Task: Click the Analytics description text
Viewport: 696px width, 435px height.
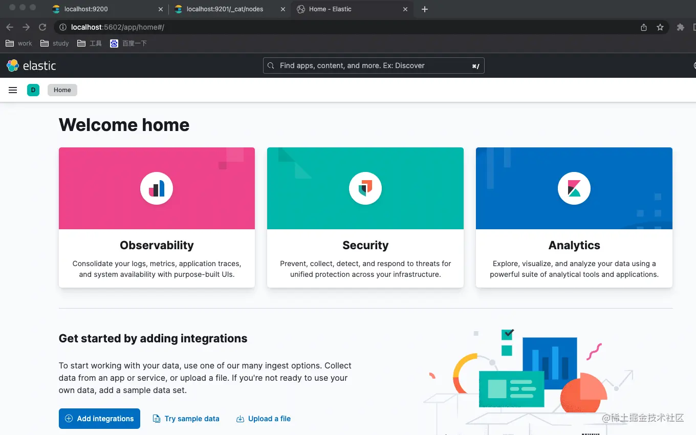Action: 574,269
